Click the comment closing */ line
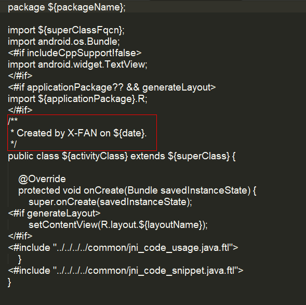Screen dimensions: 306x305 (x=14, y=144)
